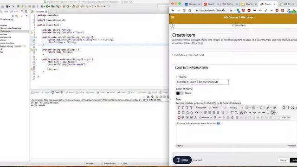Image resolution: width=297 pixels, height=167 pixels.
Task: Insert a table with the table grid icon
Action: 237,117
